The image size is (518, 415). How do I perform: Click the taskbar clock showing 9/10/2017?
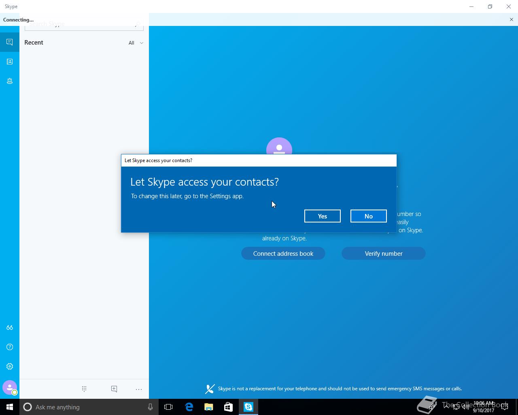[484, 407]
